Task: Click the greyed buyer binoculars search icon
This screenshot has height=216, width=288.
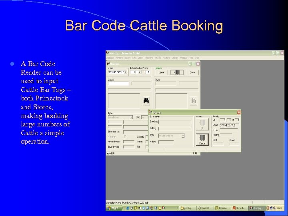Action: [194, 101]
